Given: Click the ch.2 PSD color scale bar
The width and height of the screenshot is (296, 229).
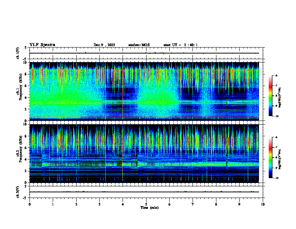Looking at the screenshot, I should [271, 158].
